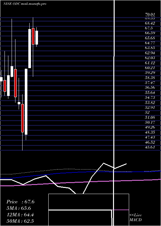Click the long white candle rising from 48.35
The height and width of the screenshot is (226, 161).
[26, 102]
